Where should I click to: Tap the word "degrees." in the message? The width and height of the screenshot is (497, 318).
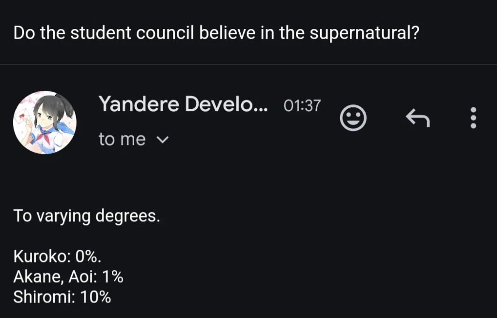pos(128,216)
